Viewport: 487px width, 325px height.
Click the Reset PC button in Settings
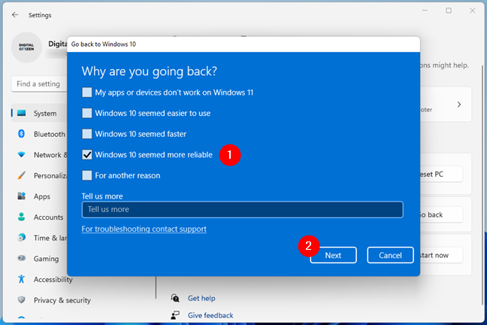pos(441,175)
